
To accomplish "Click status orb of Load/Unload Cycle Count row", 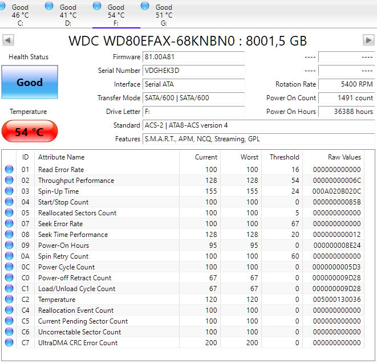I will [9, 288].
